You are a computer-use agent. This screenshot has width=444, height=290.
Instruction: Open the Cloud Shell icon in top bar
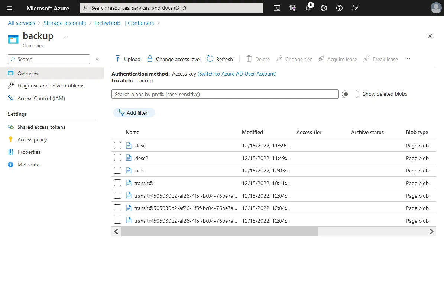(x=277, y=8)
